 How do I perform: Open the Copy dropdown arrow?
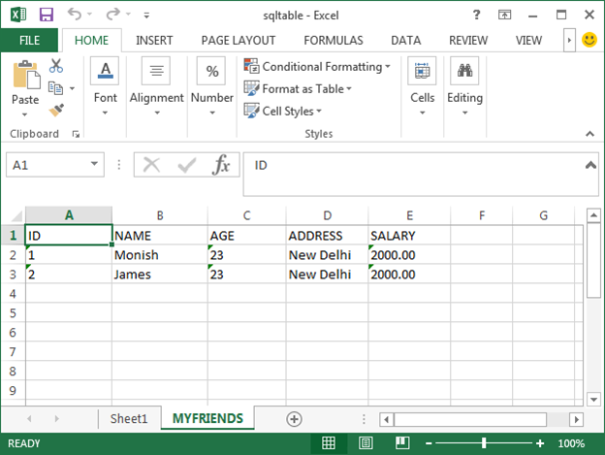point(72,88)
